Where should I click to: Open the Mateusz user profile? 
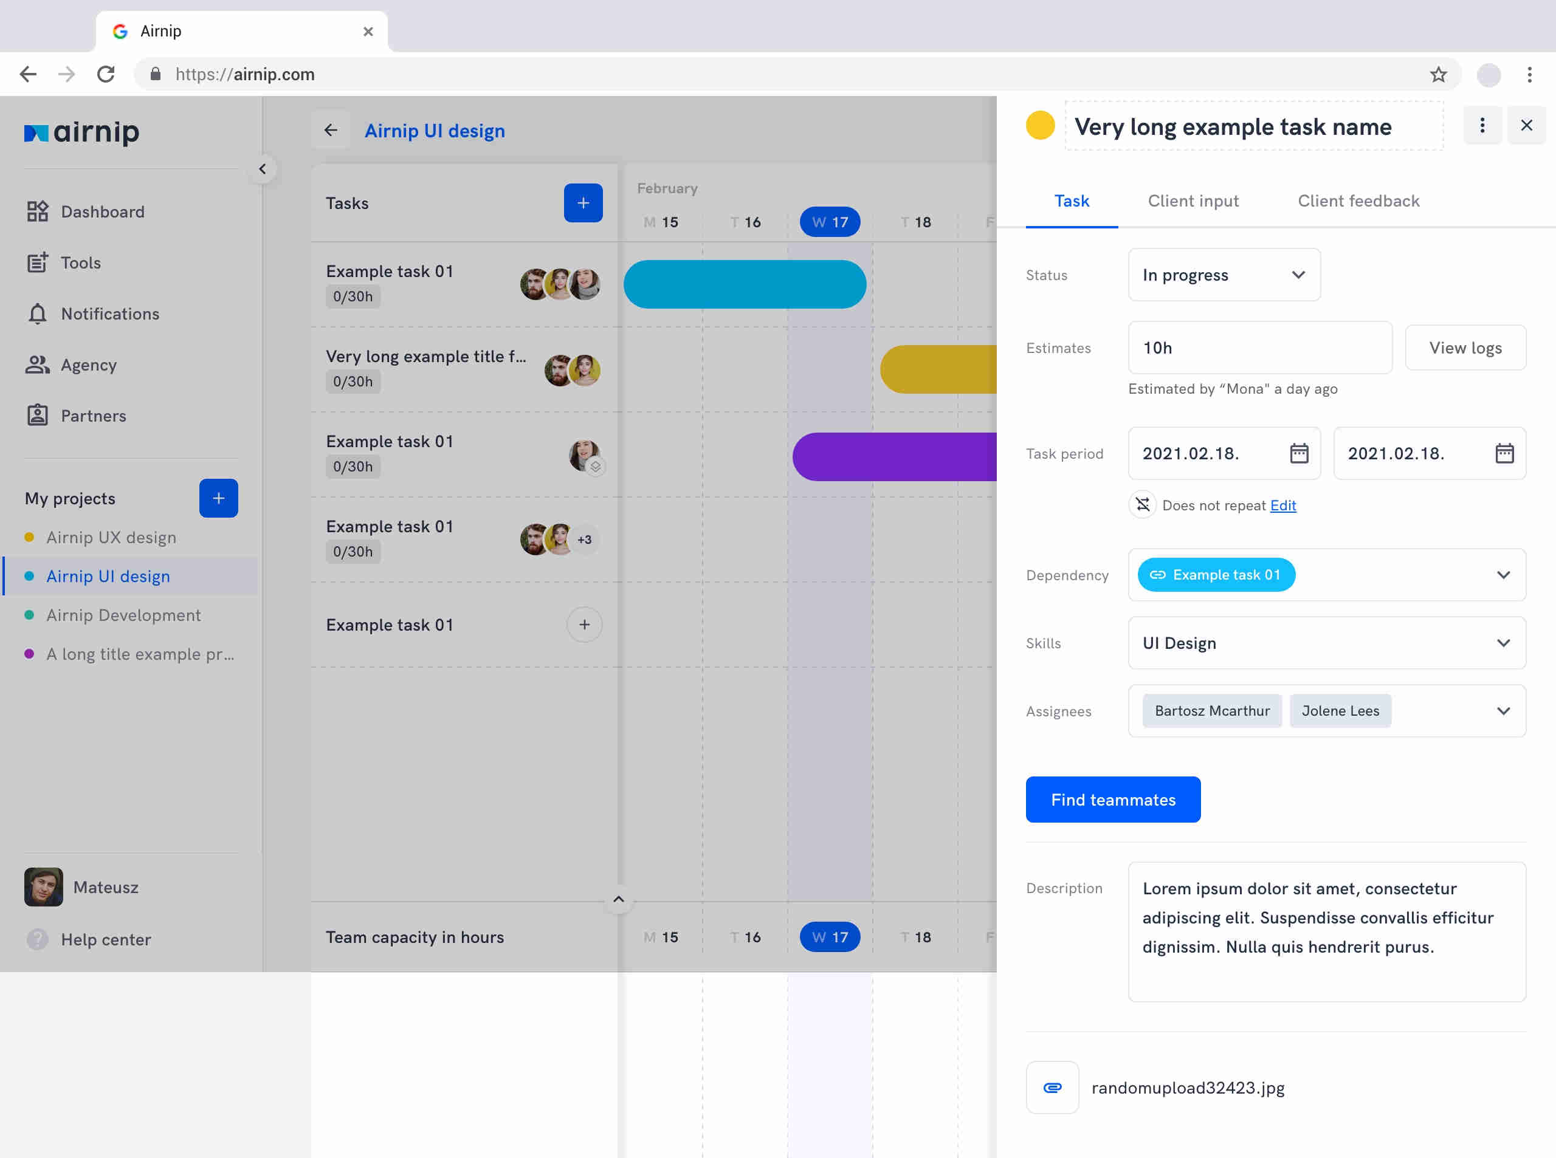coord(82,888)
